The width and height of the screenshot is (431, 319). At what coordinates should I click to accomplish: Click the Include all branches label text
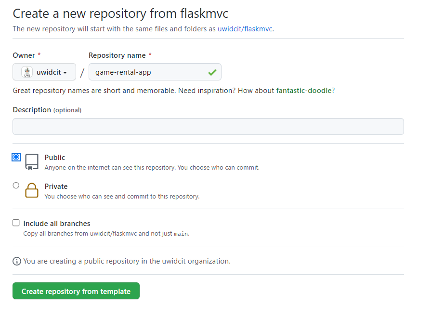point(57,224)
